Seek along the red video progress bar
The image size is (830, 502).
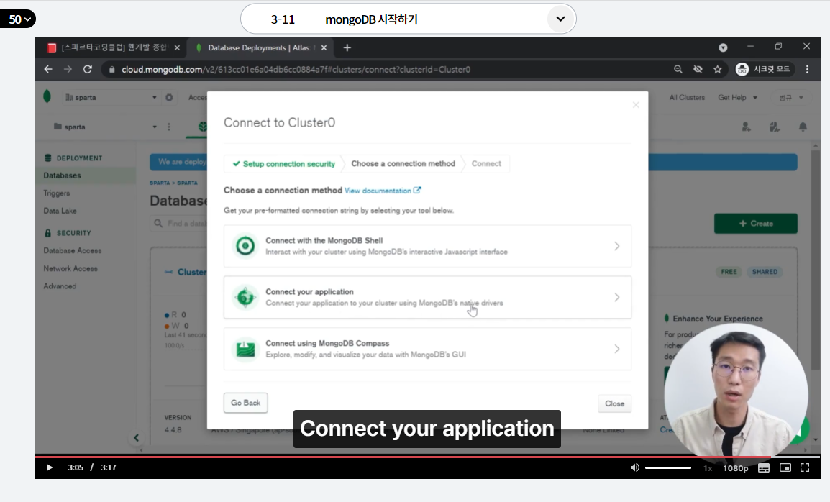point(427,456)
